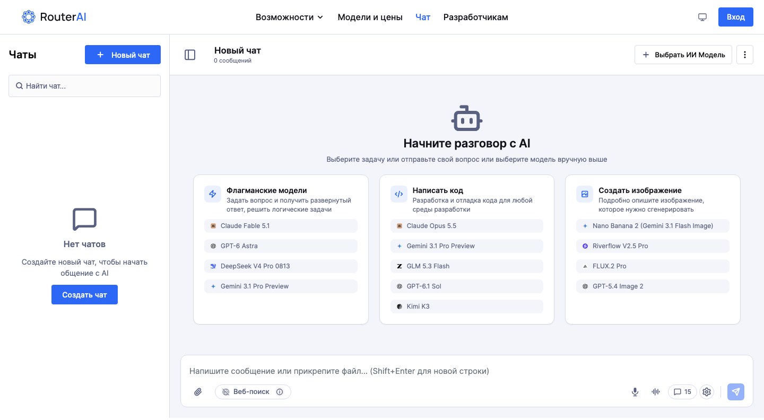Click the FLUX.2 Pro triangle icon
Viewport: 764px width, 420px height.
pos(585,266)
